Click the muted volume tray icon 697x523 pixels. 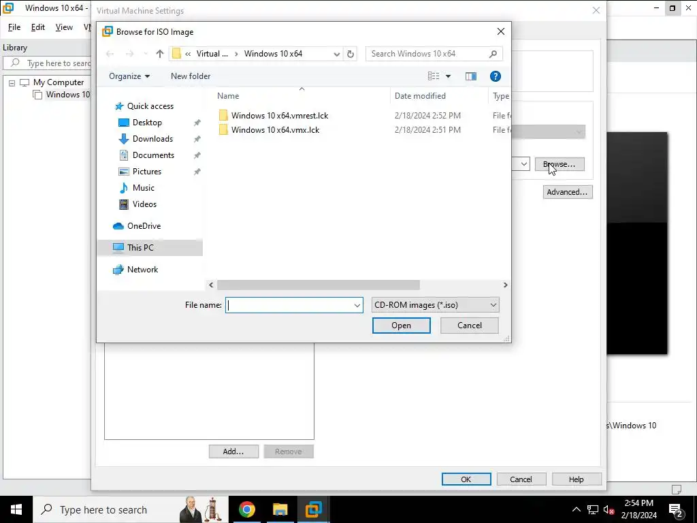click(x=609, y=509)
